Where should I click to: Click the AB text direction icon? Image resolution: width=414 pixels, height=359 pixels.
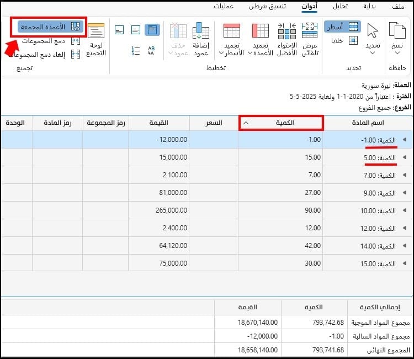[151, 51]
